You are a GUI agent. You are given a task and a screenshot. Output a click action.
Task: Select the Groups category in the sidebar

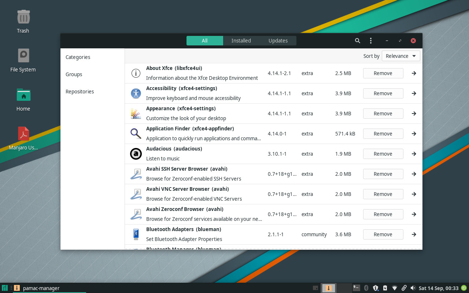click(74, 74)
